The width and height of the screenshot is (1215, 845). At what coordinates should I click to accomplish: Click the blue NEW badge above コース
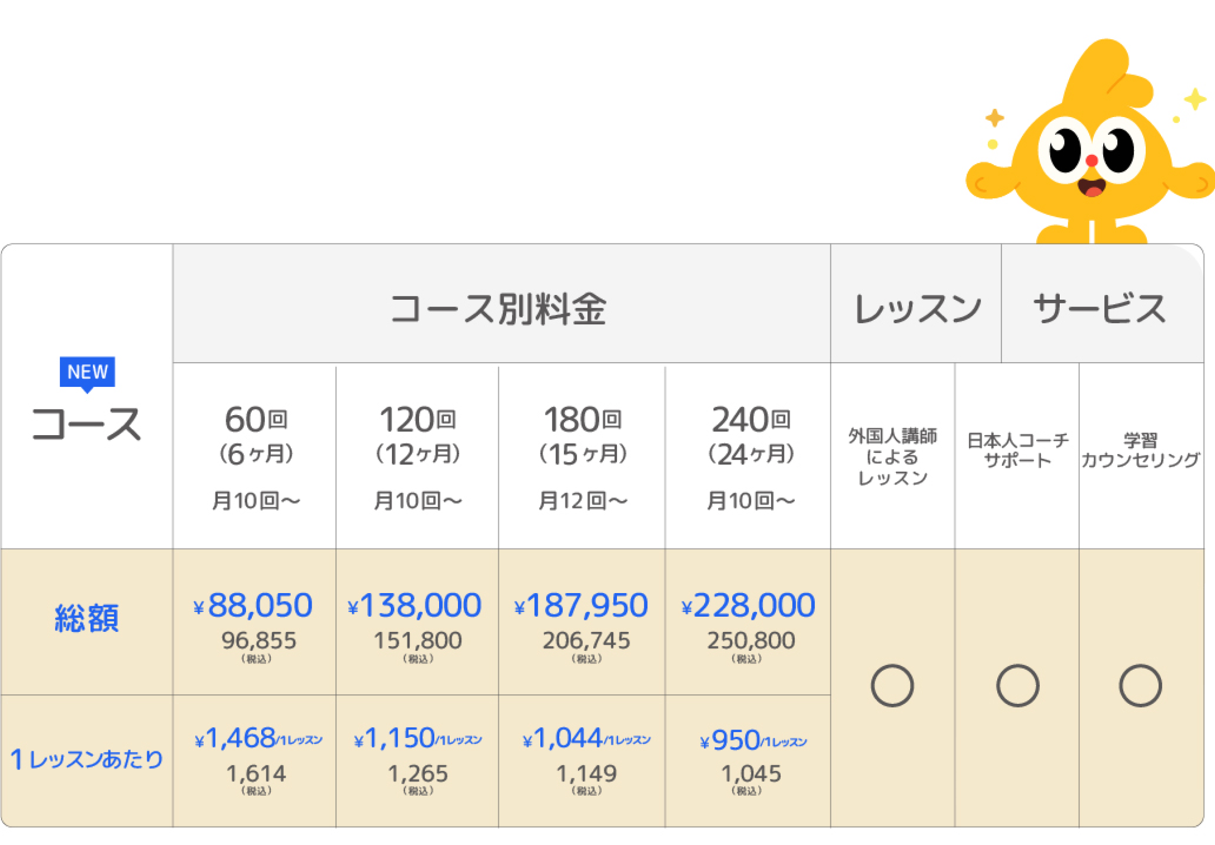coord(87,372)
